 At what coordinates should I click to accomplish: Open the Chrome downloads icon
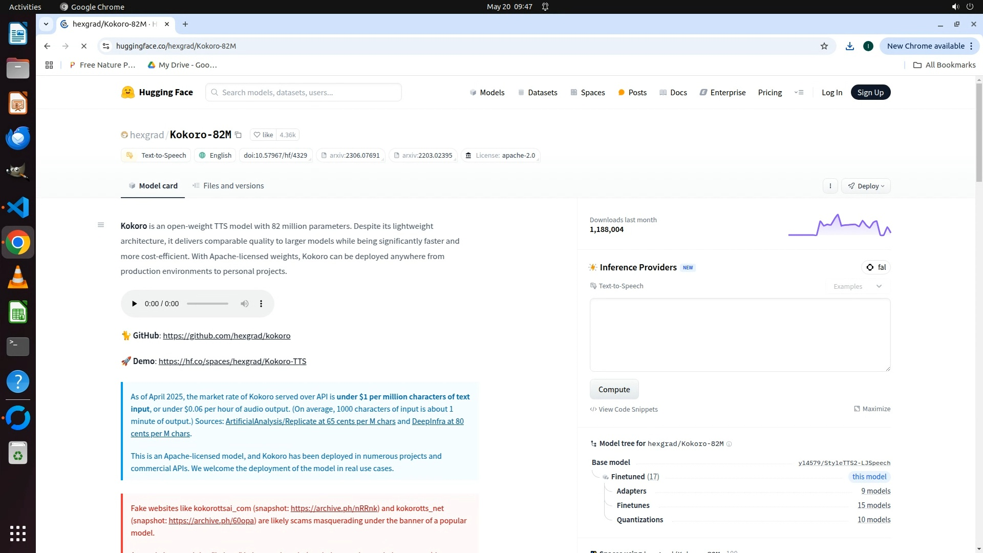(850, 46)
